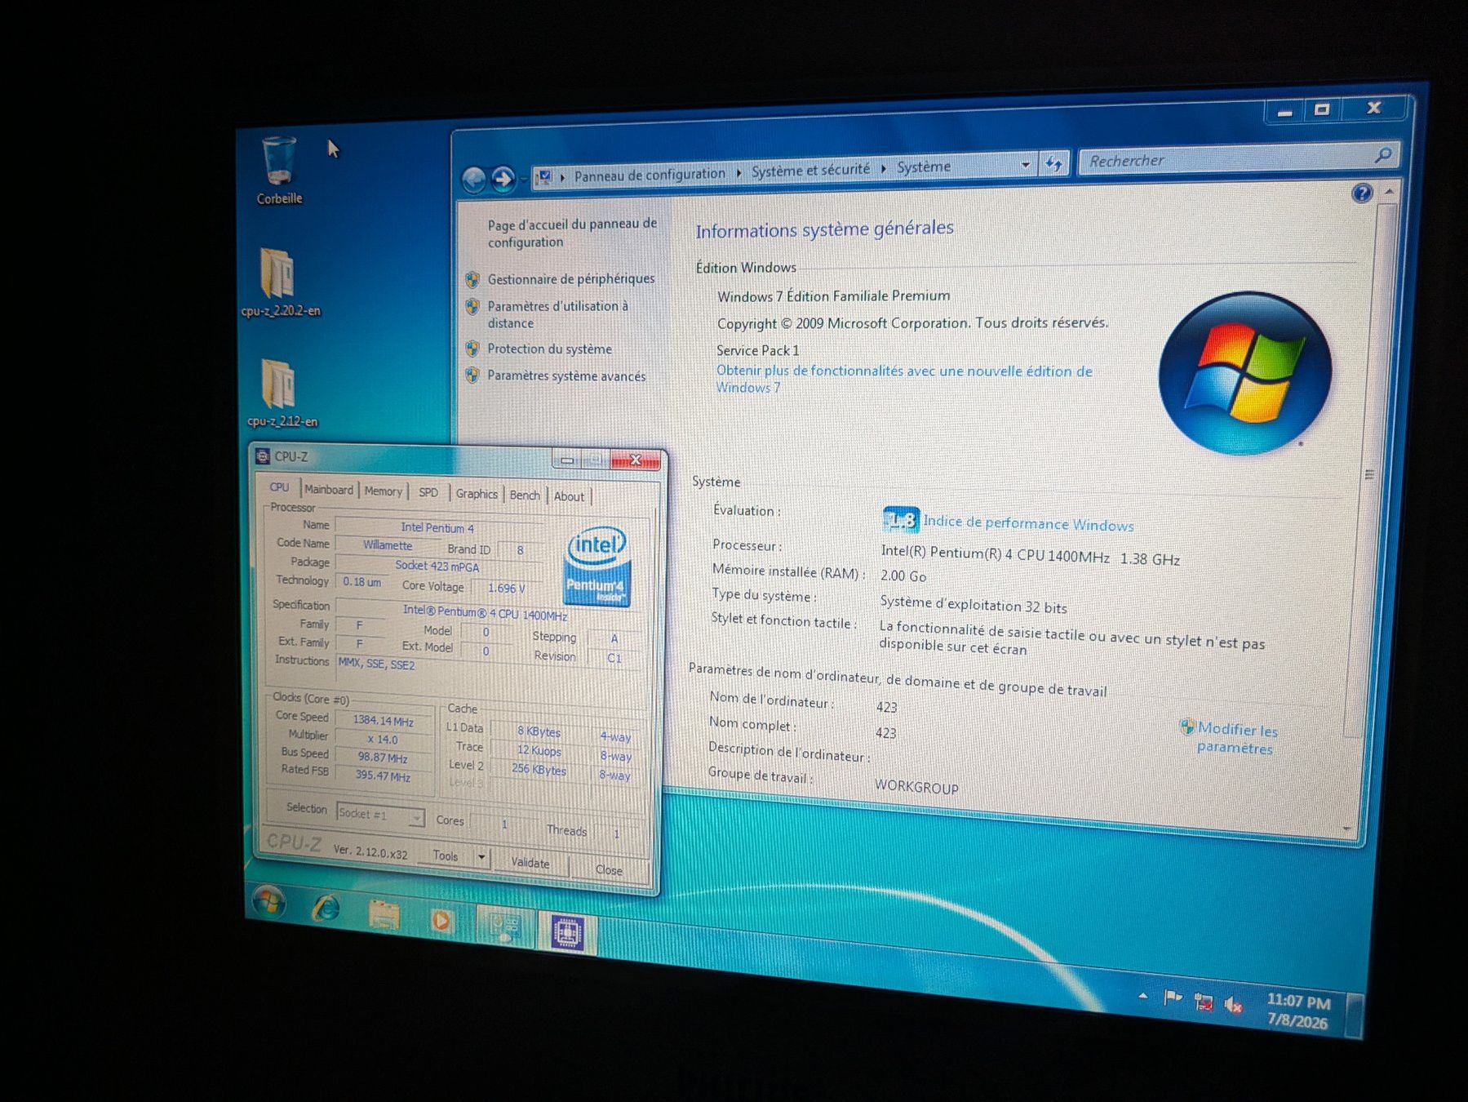Viewport: 1468px width, 1102px height.
Task: Open the Tools dropdown arrow in CPU-Z
Action: click(x=481, y=857)
